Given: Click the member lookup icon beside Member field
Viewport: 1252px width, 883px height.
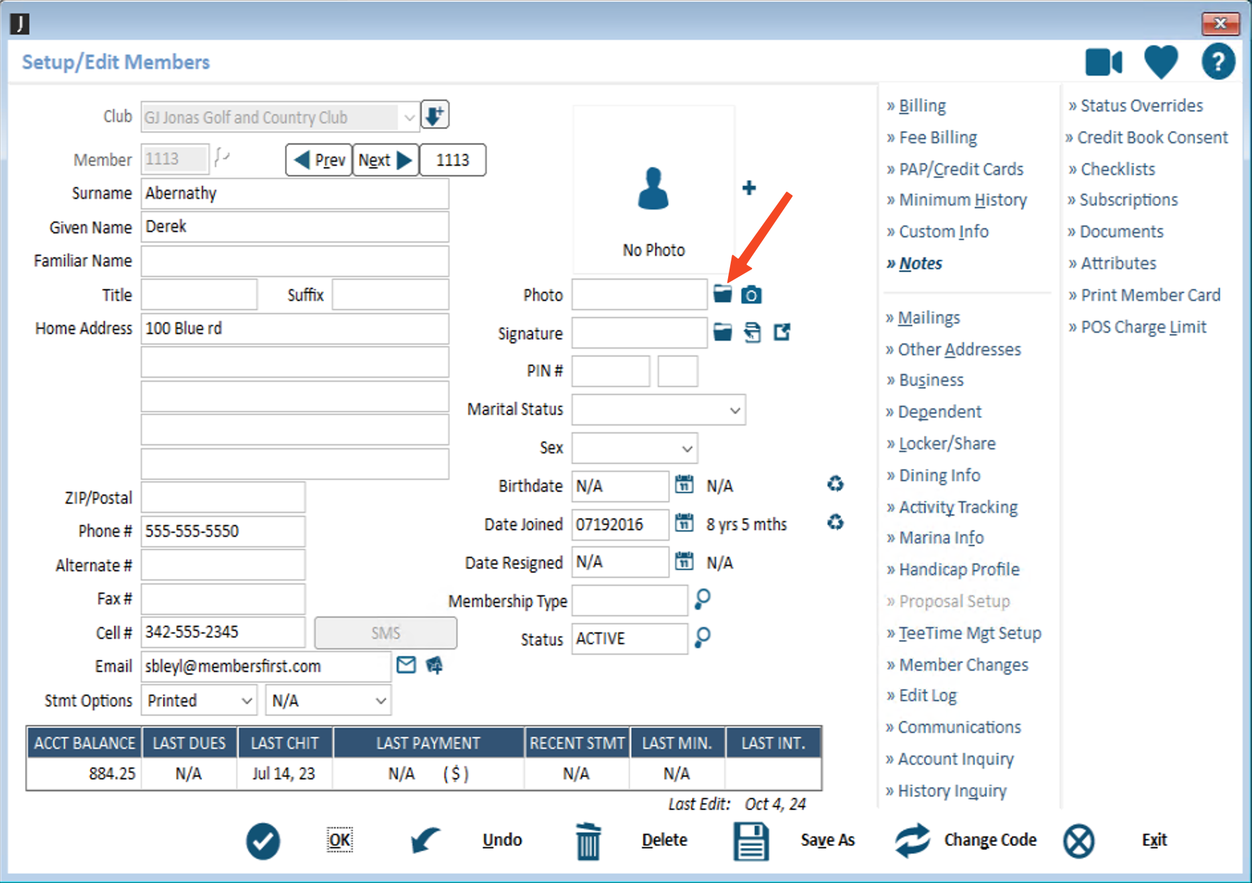Looking at the screenshot, I should click(x=222, y=158).
